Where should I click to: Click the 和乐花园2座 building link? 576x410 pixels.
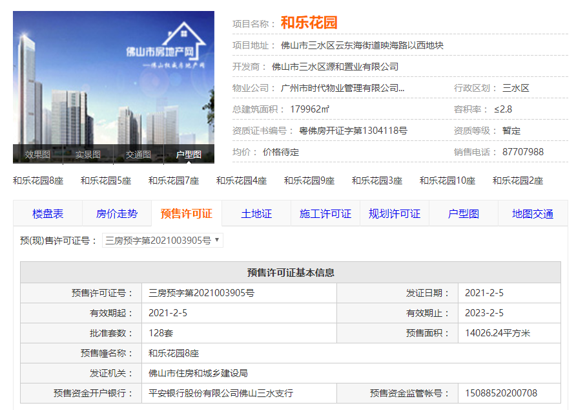pos(518,180)
